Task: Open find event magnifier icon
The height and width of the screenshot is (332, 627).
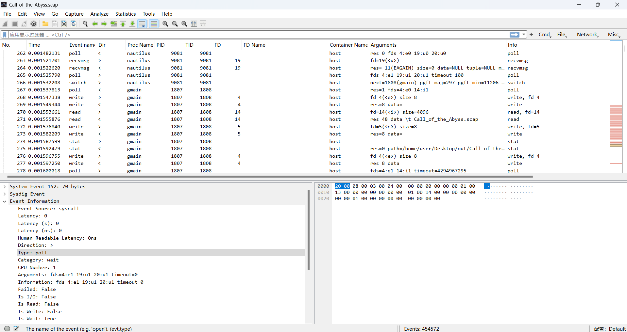Action: coord(85,24)
